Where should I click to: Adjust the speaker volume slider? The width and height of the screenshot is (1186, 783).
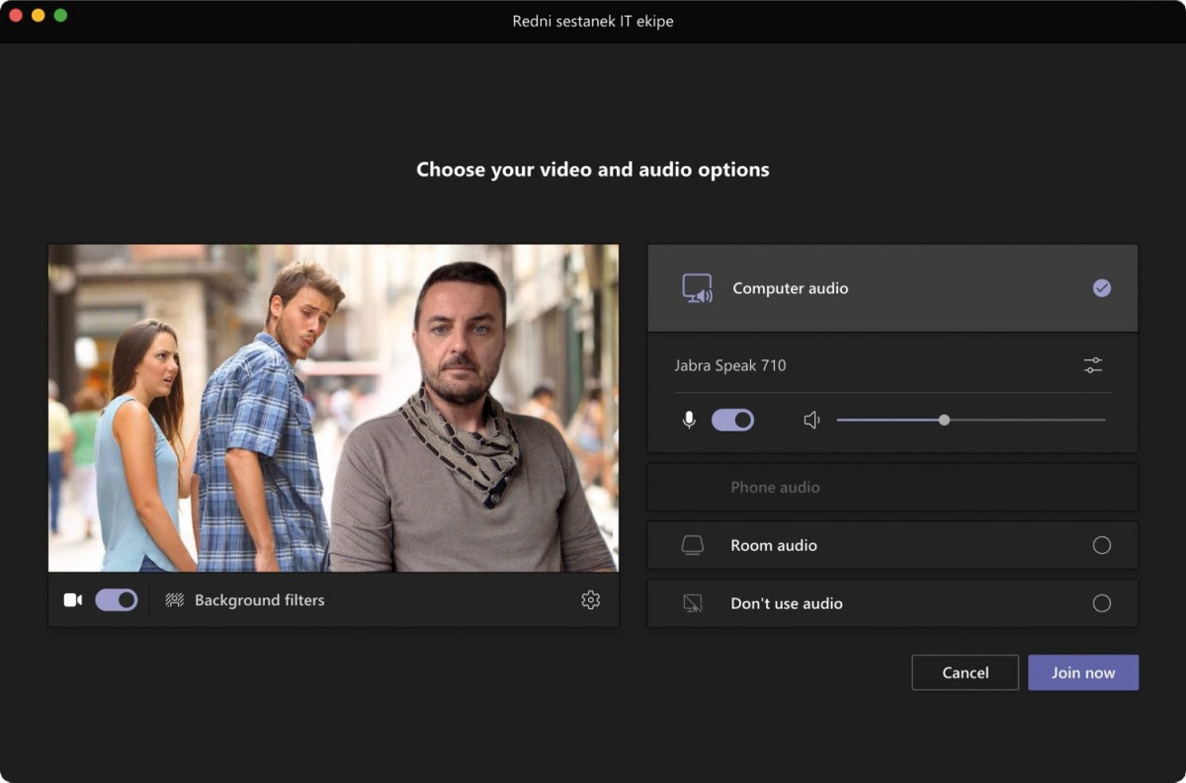971,420
